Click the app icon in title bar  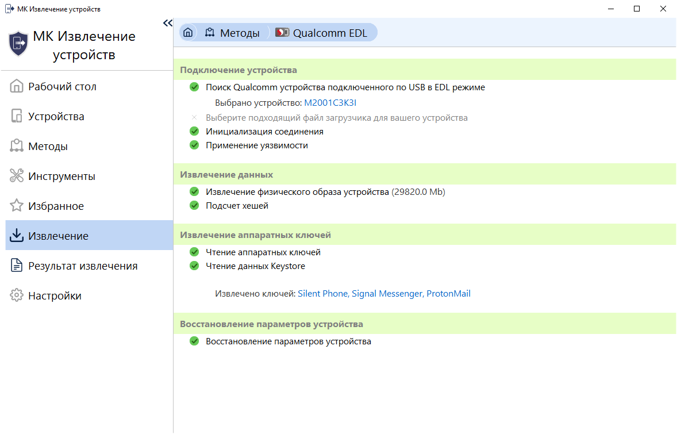click(9, 9)
